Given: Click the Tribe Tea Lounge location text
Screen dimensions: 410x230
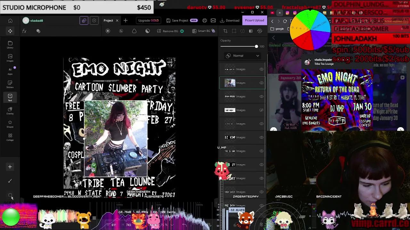Looking at the screenshot, I should 324,64.
